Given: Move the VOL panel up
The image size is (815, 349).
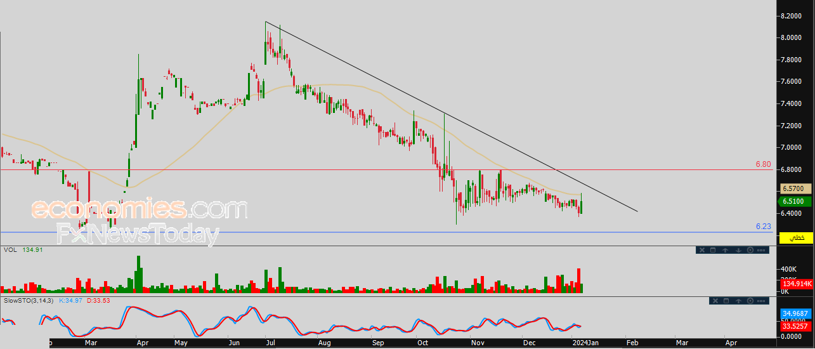Looking at the screenshot, I should [725, 250].
